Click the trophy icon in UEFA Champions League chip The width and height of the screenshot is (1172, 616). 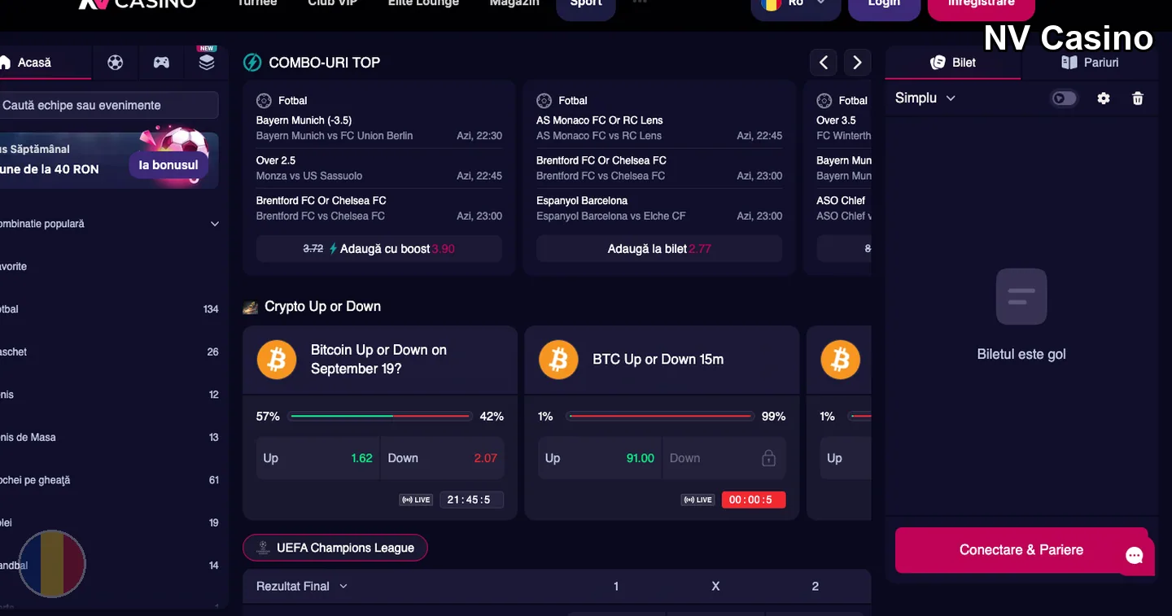[x=263, y=548]
